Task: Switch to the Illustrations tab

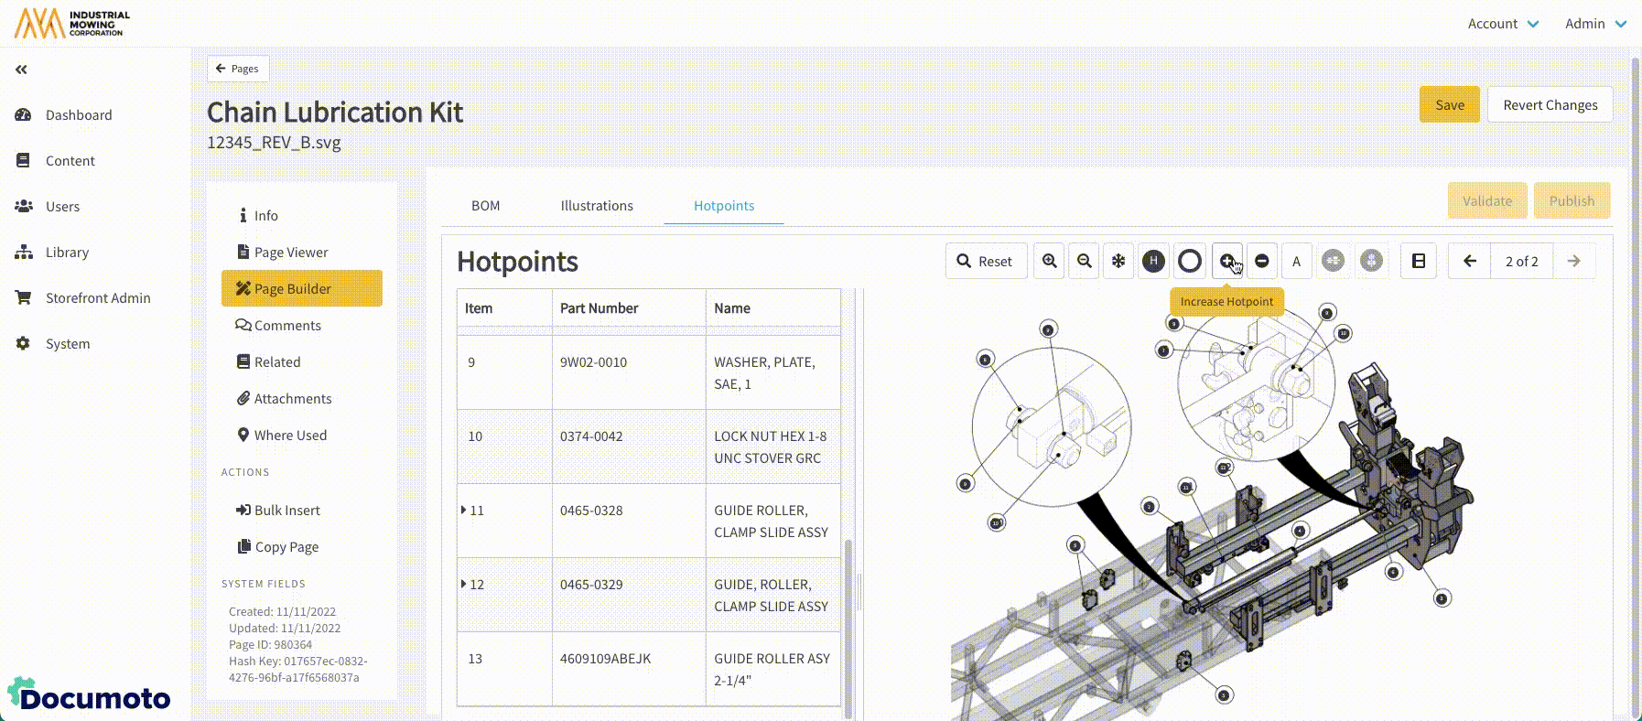Action: [x=597, y=206]
